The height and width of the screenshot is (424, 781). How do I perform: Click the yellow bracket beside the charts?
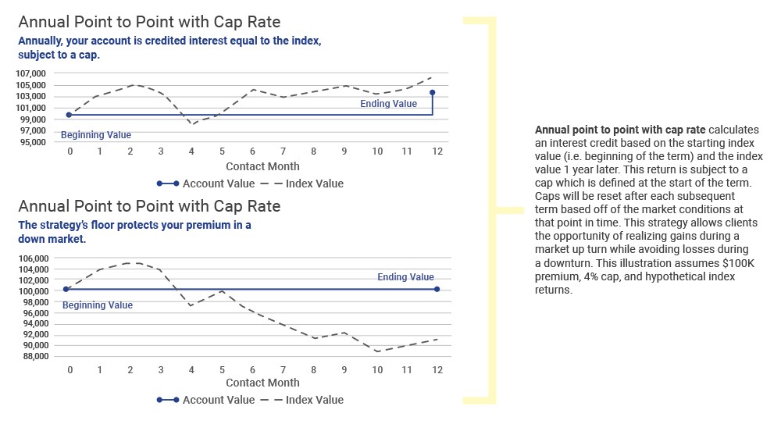pos(492,210)
